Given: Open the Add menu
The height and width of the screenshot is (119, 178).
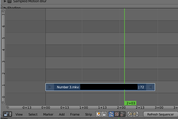Looking at the screenshot, I should coord(62,114).
